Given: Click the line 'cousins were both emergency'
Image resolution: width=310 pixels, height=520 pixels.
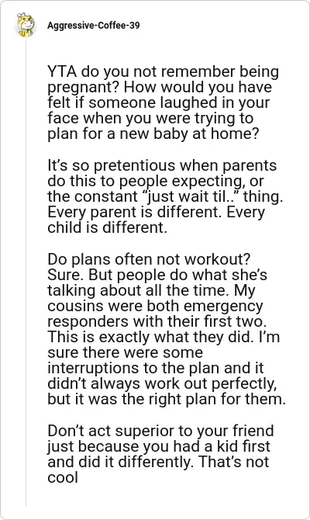Looking at the screenshot, I should point(155,306).
